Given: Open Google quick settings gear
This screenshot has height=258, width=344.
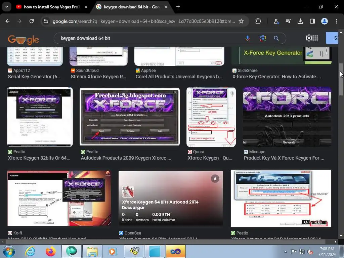Looking at the screenshot, I should tap(309, 38).
